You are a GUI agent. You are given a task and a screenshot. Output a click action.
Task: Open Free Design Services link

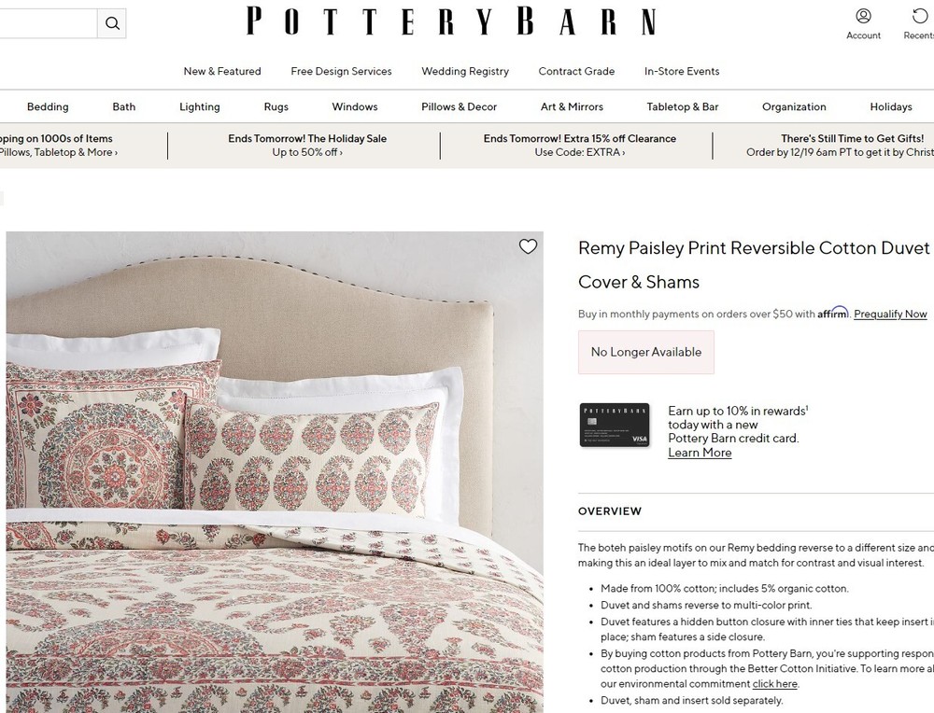click(341, 72)
